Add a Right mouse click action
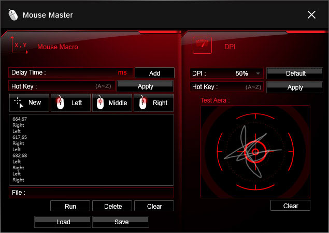The image size is (329, 233). (x=154, y=103)
